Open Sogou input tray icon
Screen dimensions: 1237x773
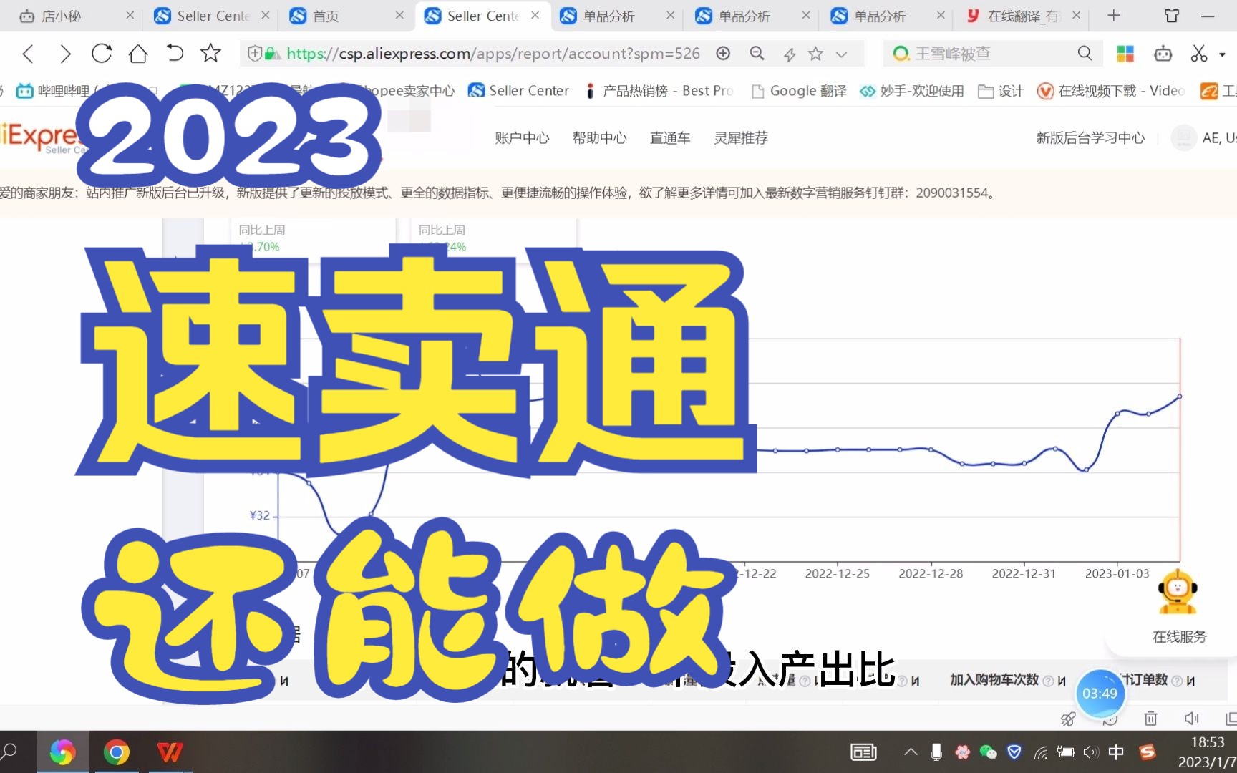click(1148, 752)
